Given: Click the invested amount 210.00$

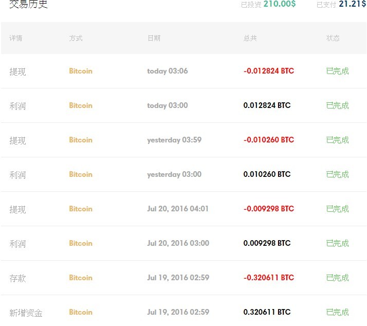Looking at the screenshot, I should point(280,4).
